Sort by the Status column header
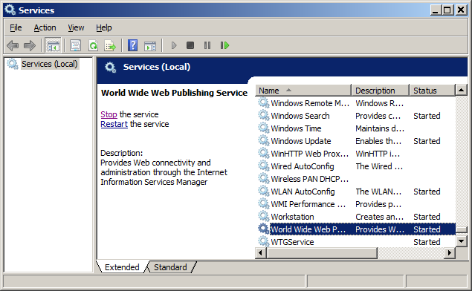472x291 pixels. (433, 91)
